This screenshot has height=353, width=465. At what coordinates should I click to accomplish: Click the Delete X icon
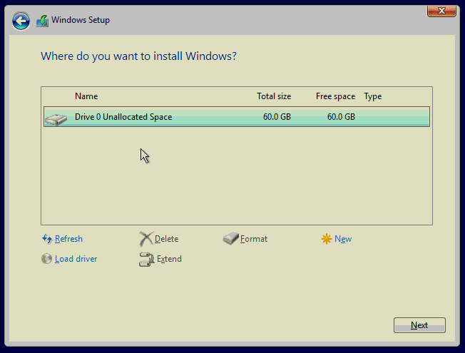pos(145,239)
